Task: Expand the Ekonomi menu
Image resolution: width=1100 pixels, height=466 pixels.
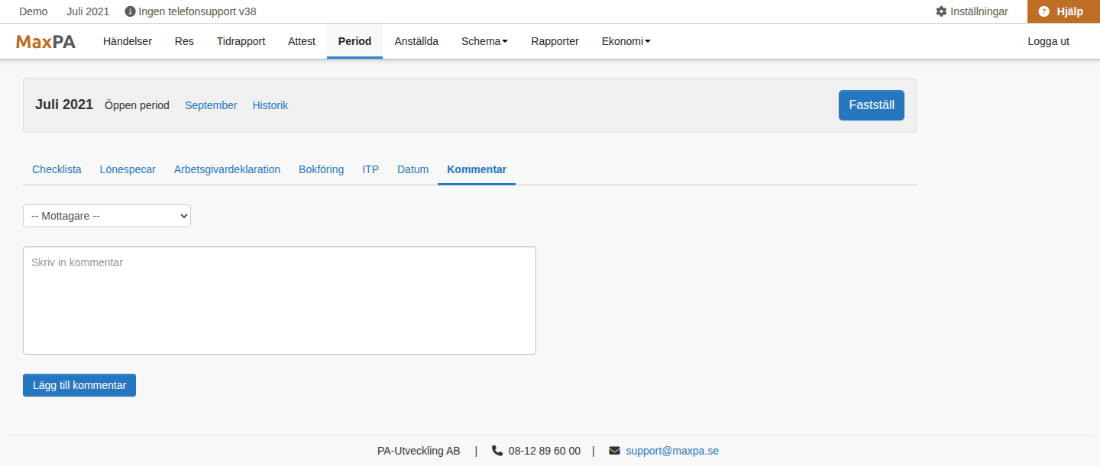Action: (626, 41)
